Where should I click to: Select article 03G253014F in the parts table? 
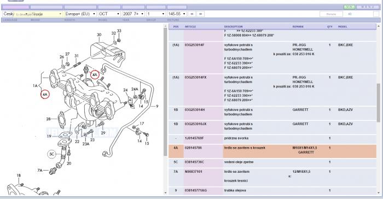[194, 45]
